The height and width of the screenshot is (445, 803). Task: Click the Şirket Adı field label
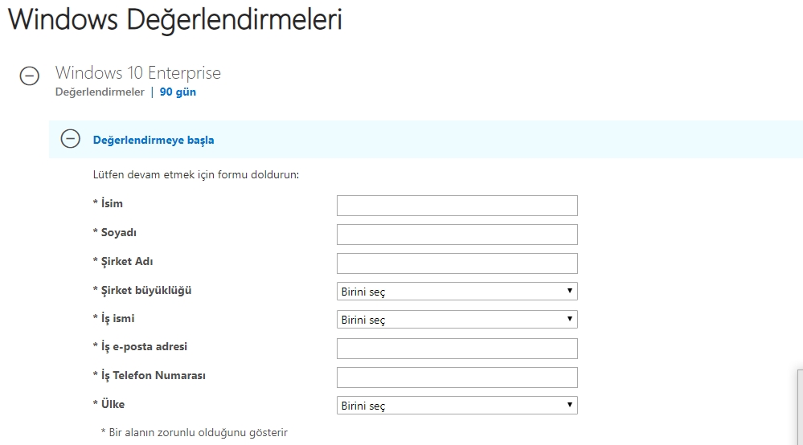tap(126, 262)
